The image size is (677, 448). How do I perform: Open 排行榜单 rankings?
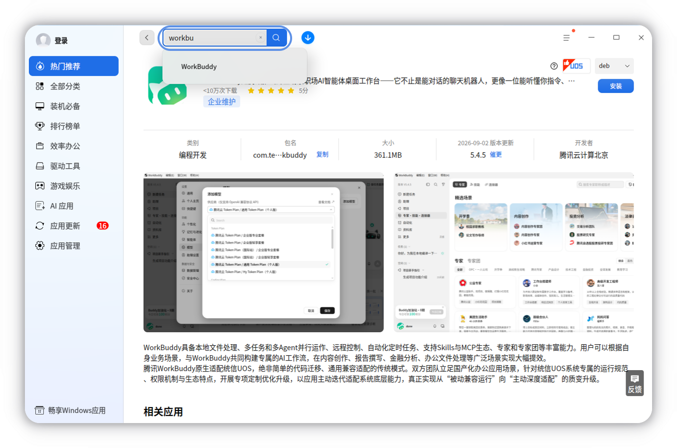(x=74, y=126)
